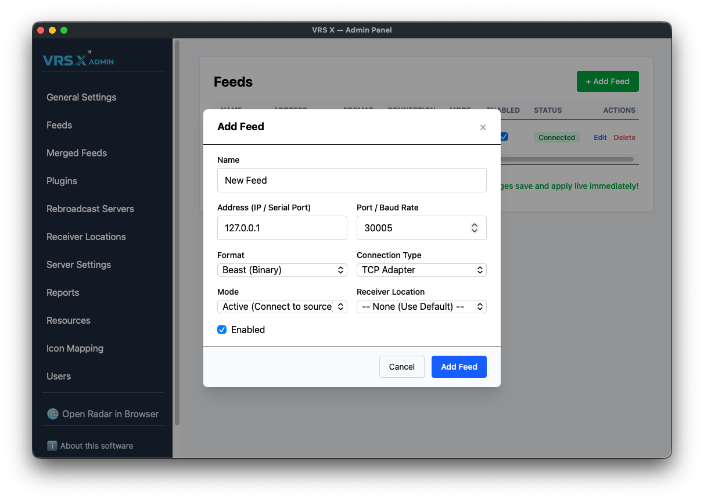Click the horizontal scrollbar under feeds table
Viewport: 704px width, 501px height.
566,159
